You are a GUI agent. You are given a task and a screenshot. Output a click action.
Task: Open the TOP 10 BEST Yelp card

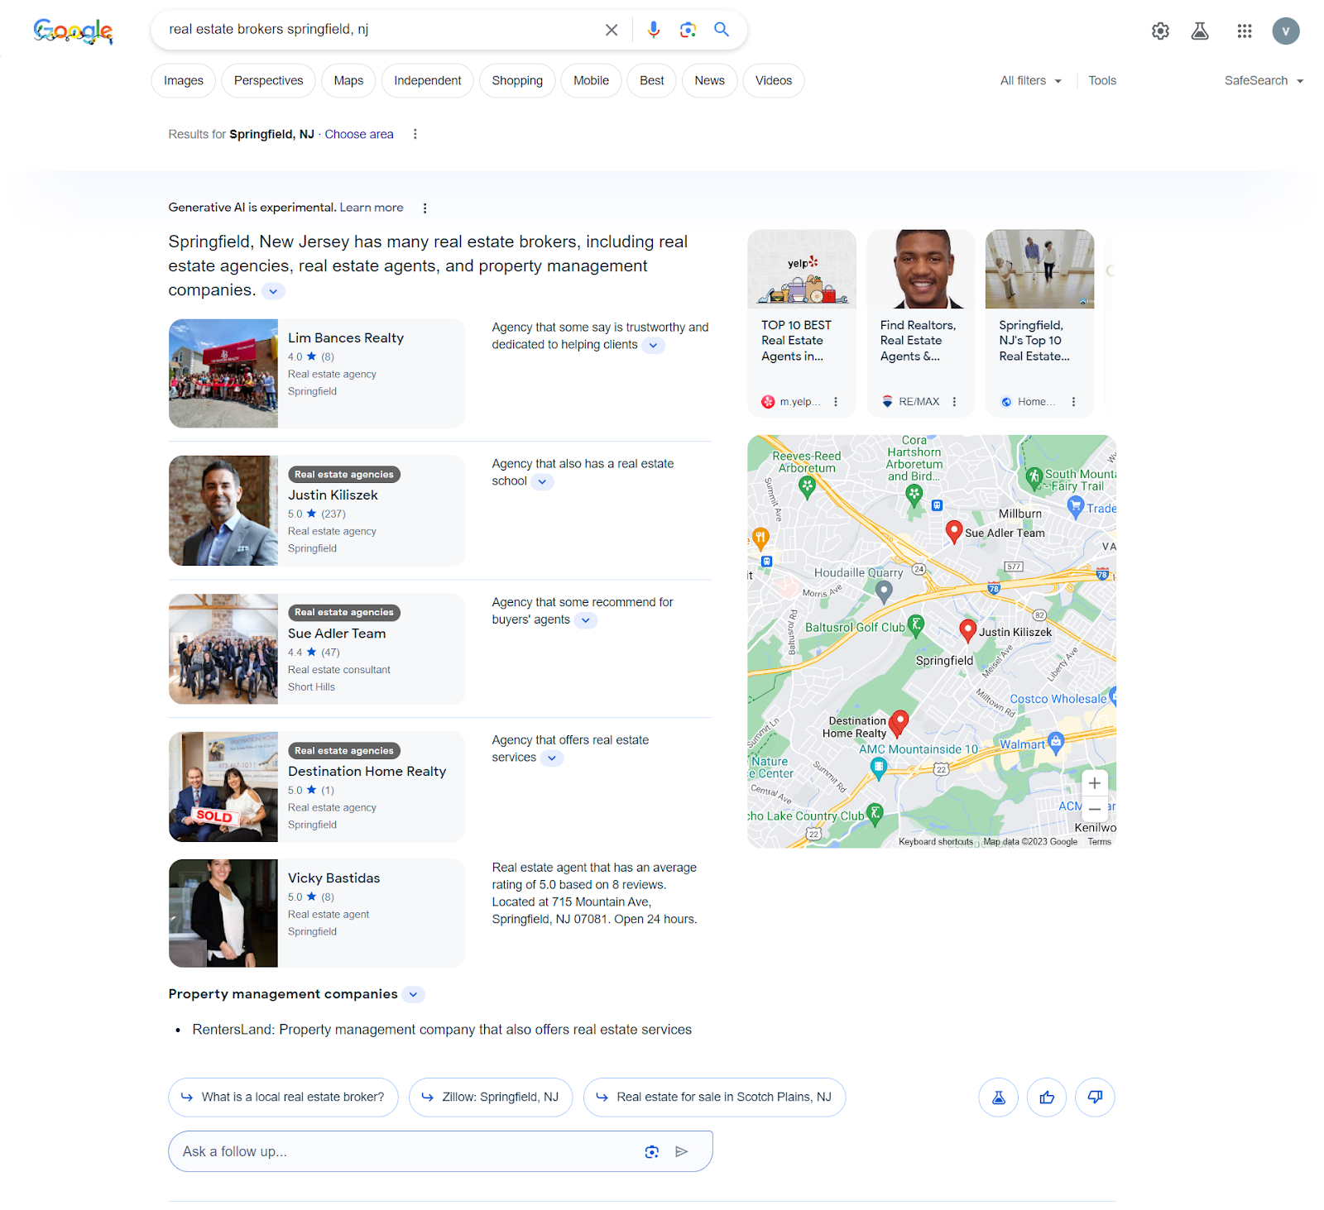point(802,323)
